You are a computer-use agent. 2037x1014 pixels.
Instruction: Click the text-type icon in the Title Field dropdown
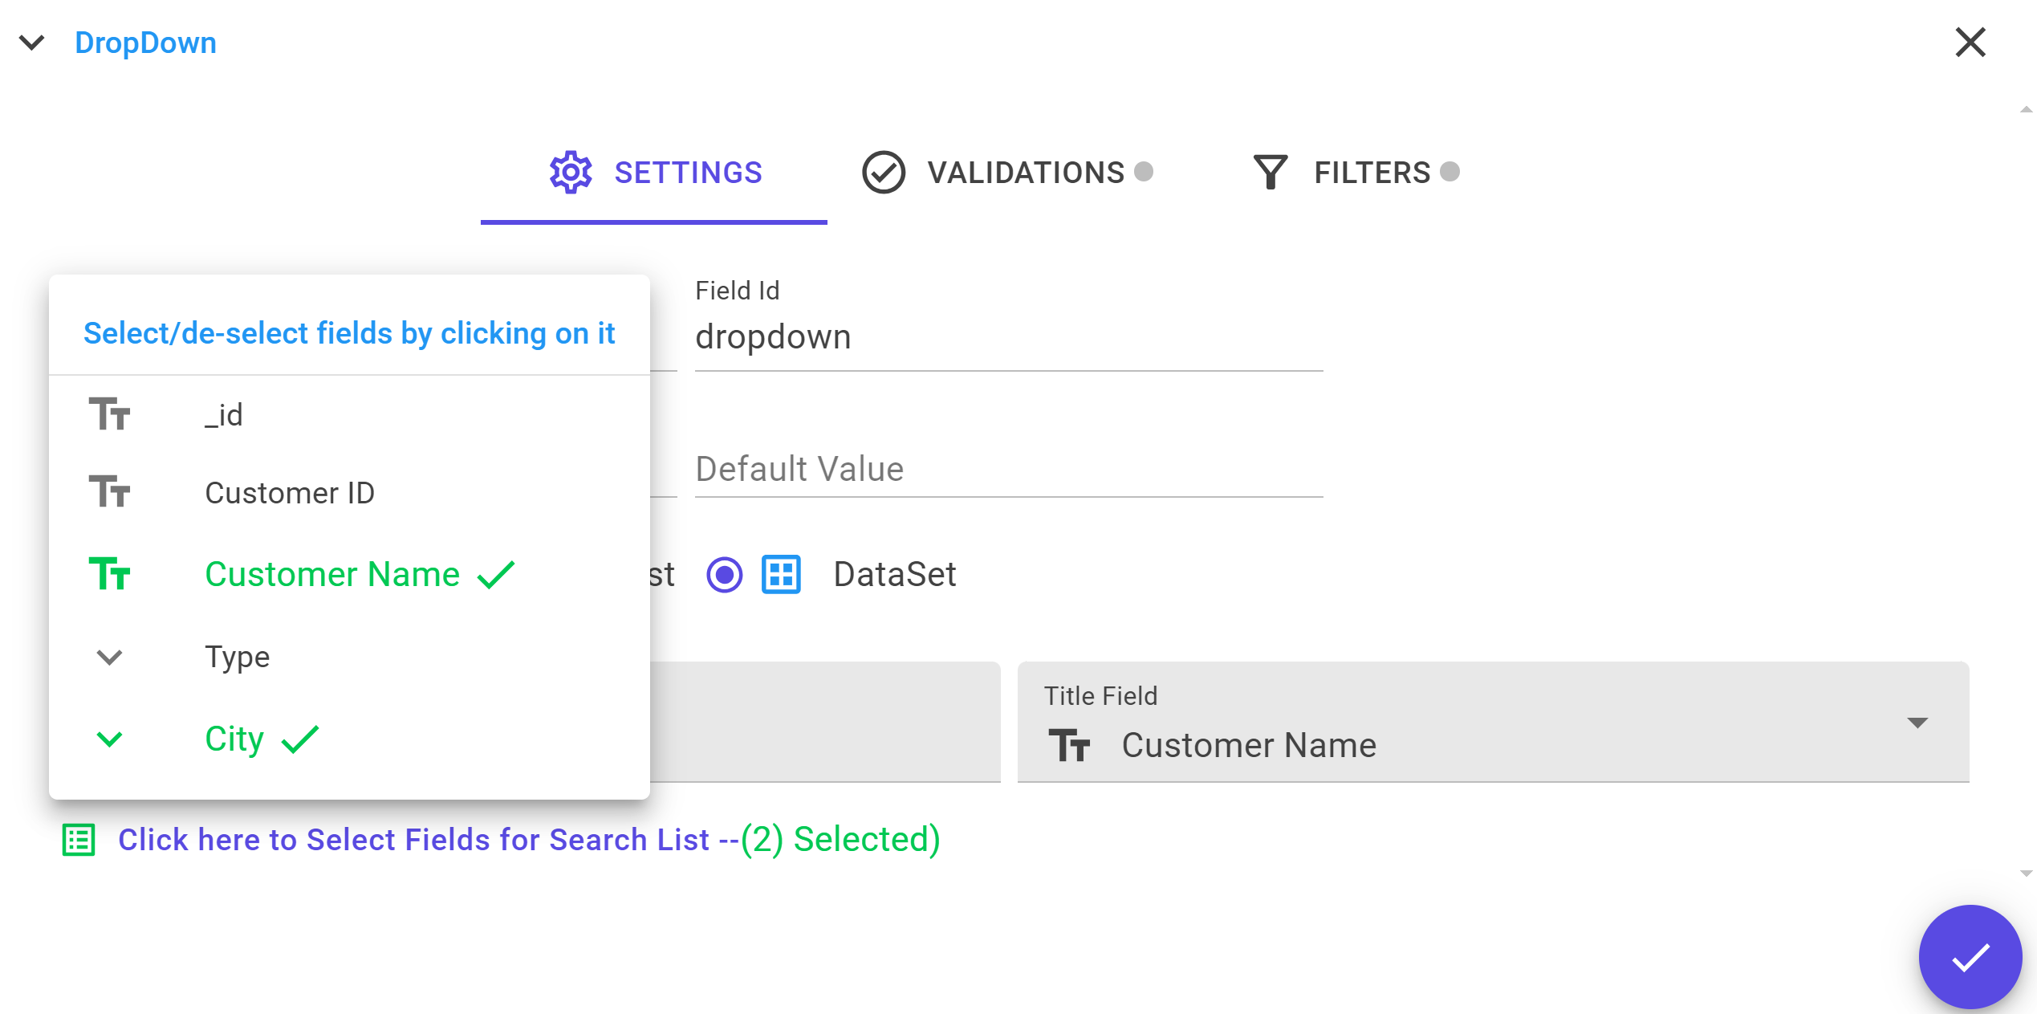pos(1069,745)
